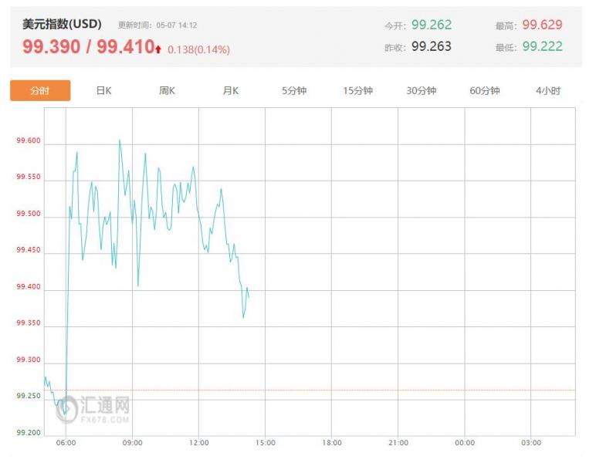Open the 周K chart tab
596x463 pixels.
pyautogui.click(x=168, y=91)
